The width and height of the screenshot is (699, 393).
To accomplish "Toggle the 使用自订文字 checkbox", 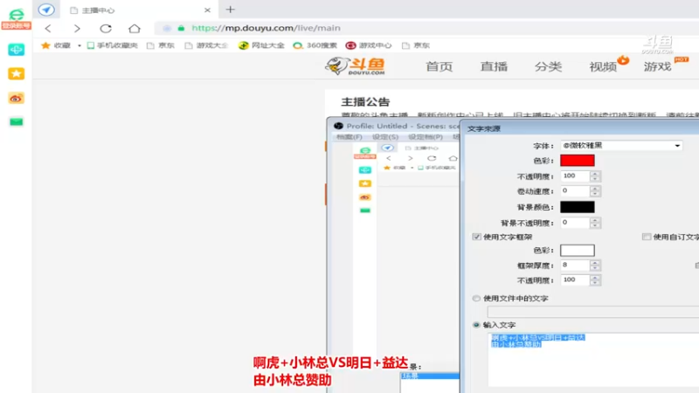I will pos(647,237).
